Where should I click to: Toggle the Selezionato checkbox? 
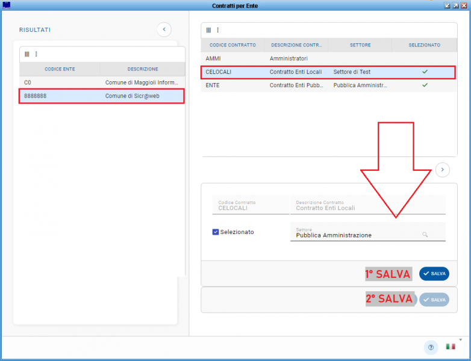click(x=216, y=232)
